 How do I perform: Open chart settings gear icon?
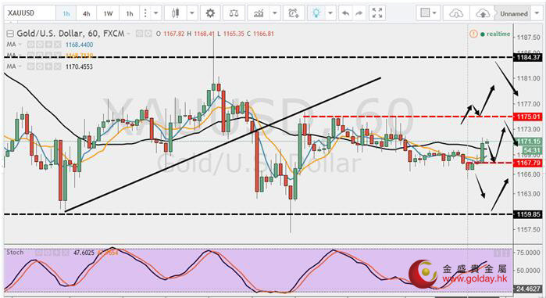(x=210, y=13)
